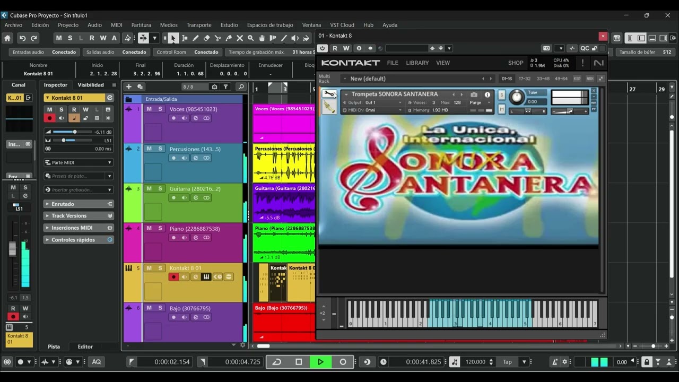Open Kontakt LIBRARY menu
Screen dimensions: 679x382
pos(417,63)
